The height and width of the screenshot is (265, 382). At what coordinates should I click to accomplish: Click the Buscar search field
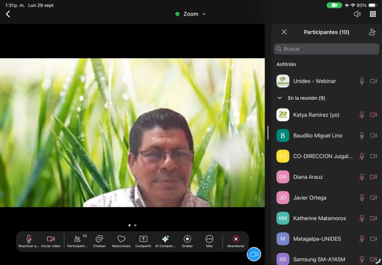coord(326,49)
